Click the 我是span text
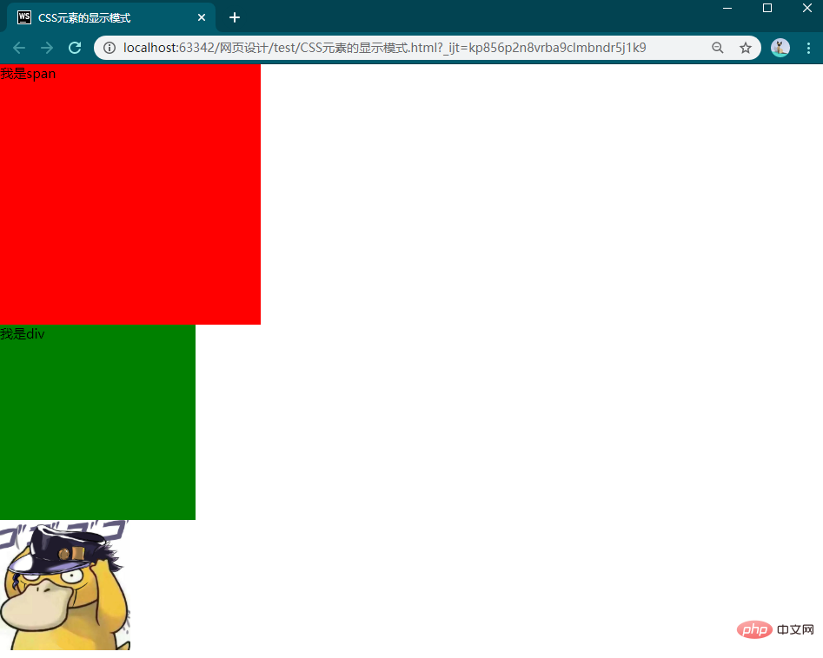The width and height of the screenshot is (823, 658). coord(28,74)
